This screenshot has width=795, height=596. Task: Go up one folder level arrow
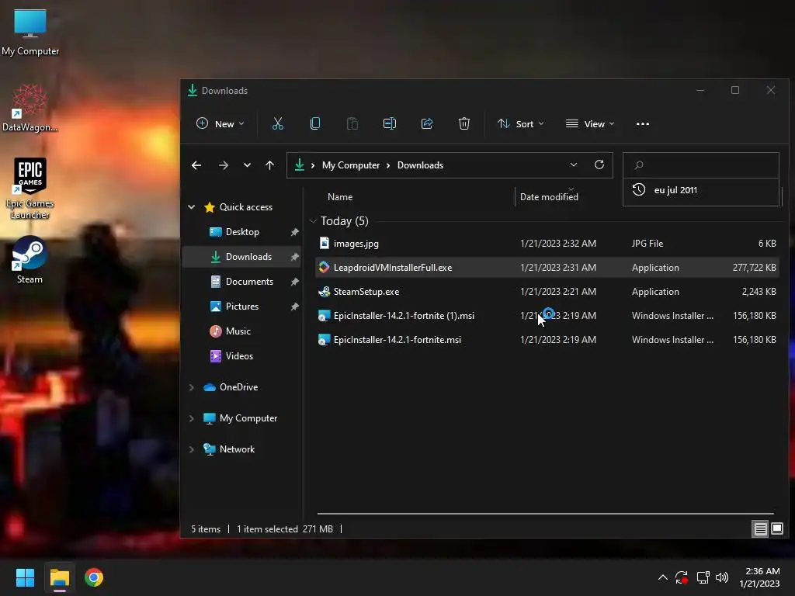pos(269,165)
